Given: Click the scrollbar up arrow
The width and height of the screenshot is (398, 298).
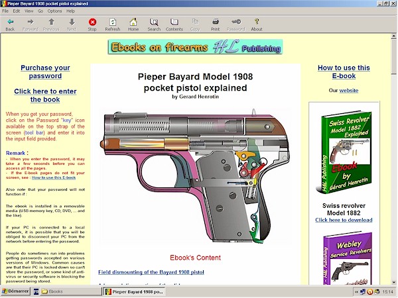Looking at the screenshot, I should (x=393, y=36).
